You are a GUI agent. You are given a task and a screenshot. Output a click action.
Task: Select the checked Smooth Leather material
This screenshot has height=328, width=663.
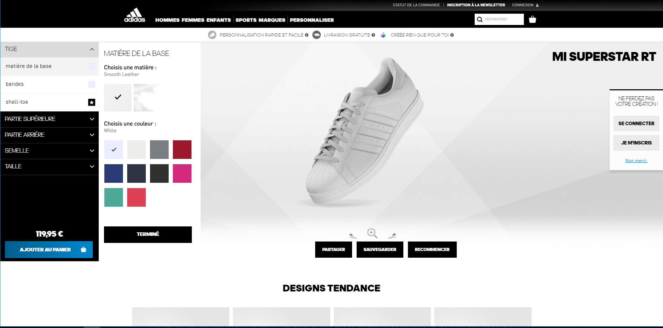[118, 97]
